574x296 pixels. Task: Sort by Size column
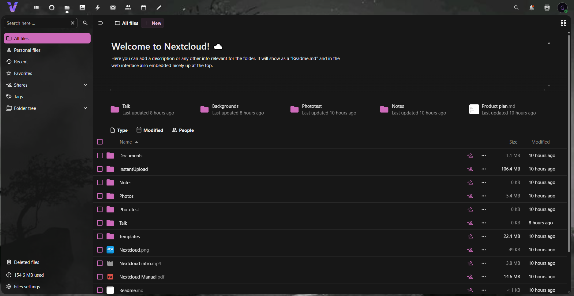513,142
